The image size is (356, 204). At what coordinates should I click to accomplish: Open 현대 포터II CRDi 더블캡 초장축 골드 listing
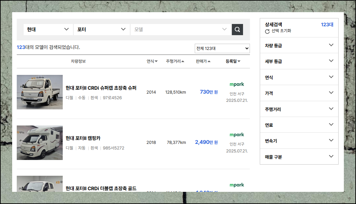101,188
